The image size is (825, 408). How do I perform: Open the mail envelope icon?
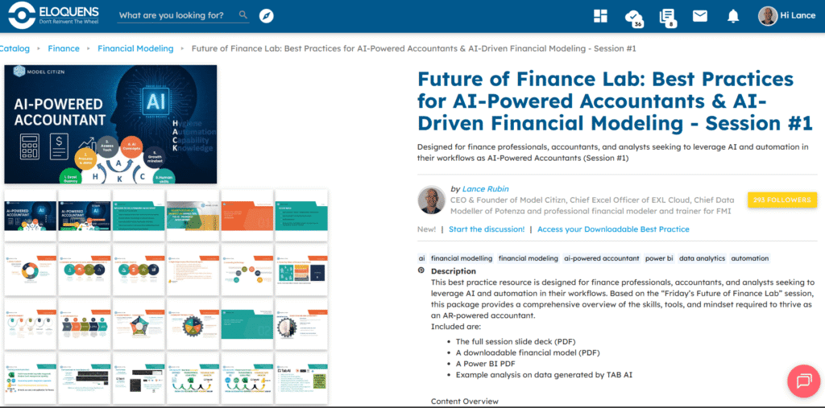coord(700,16)
